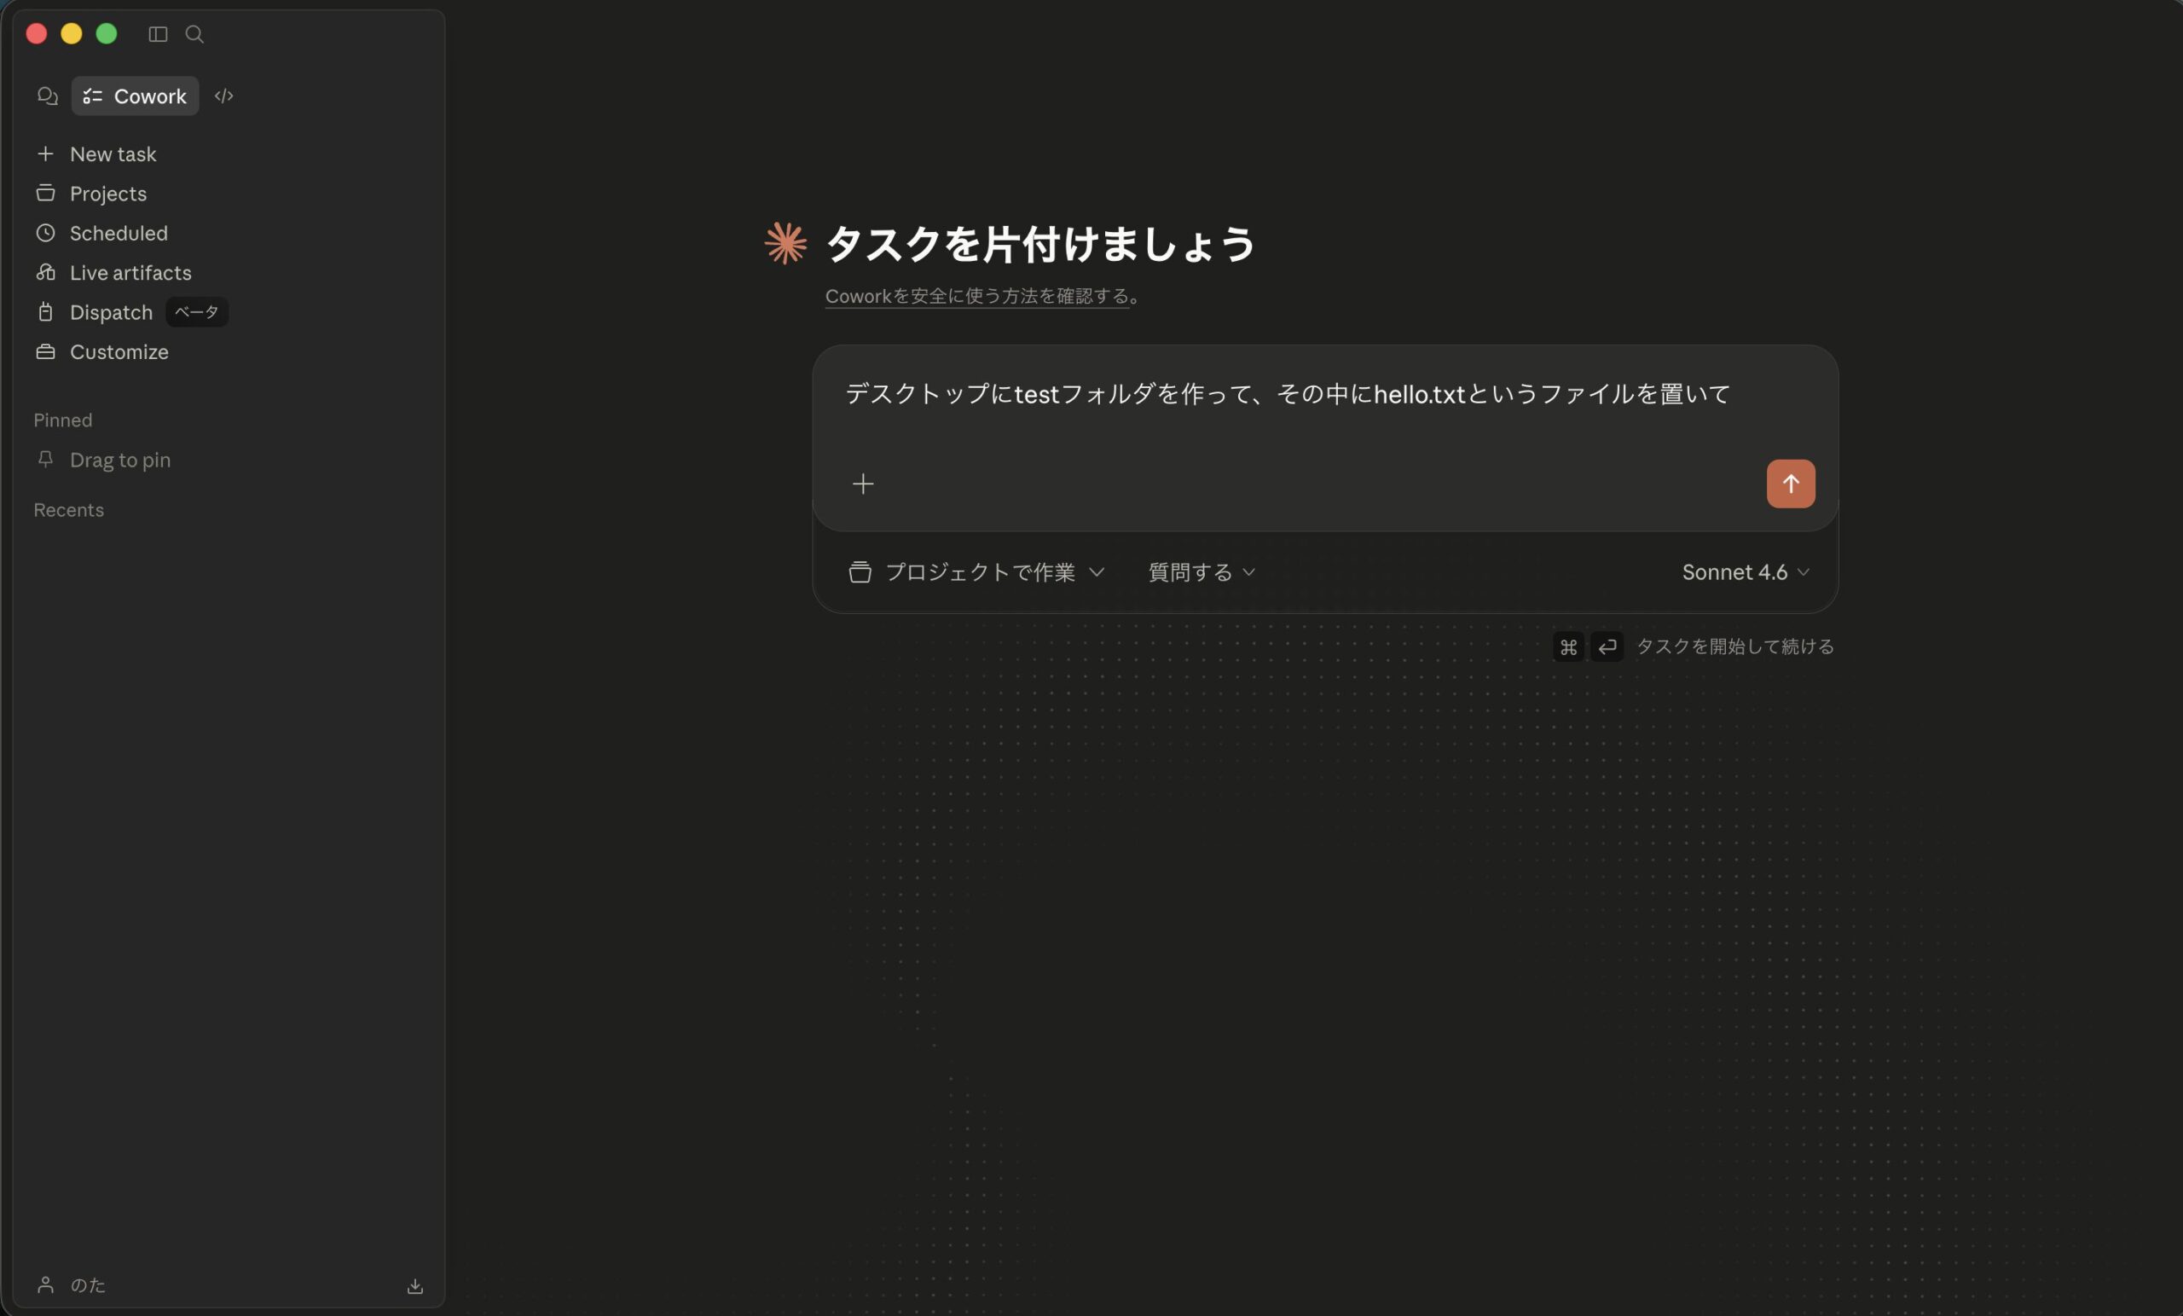Click the green fullscreen window button
The image size is (2183, 1316).
[107, 33]
